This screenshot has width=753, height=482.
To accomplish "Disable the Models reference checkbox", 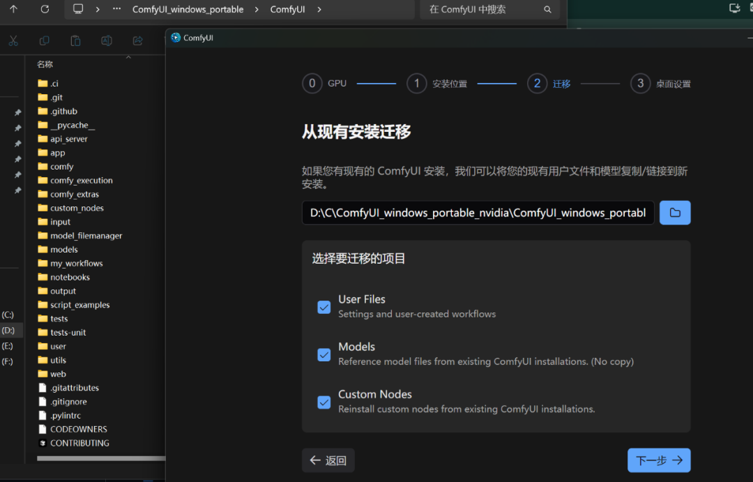I will (324, 354).
